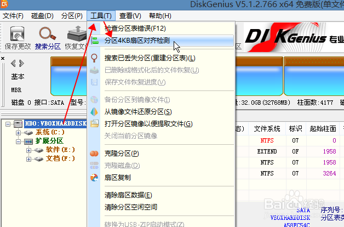Open the 磁盘(D) menu
Image resolution: width=344 pixels, height=227 pixels.
pyautogui.click(x=42, y=16)
